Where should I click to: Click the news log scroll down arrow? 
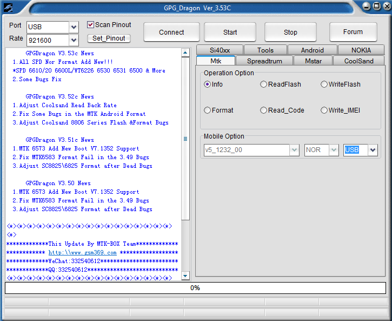pos(185,276)
